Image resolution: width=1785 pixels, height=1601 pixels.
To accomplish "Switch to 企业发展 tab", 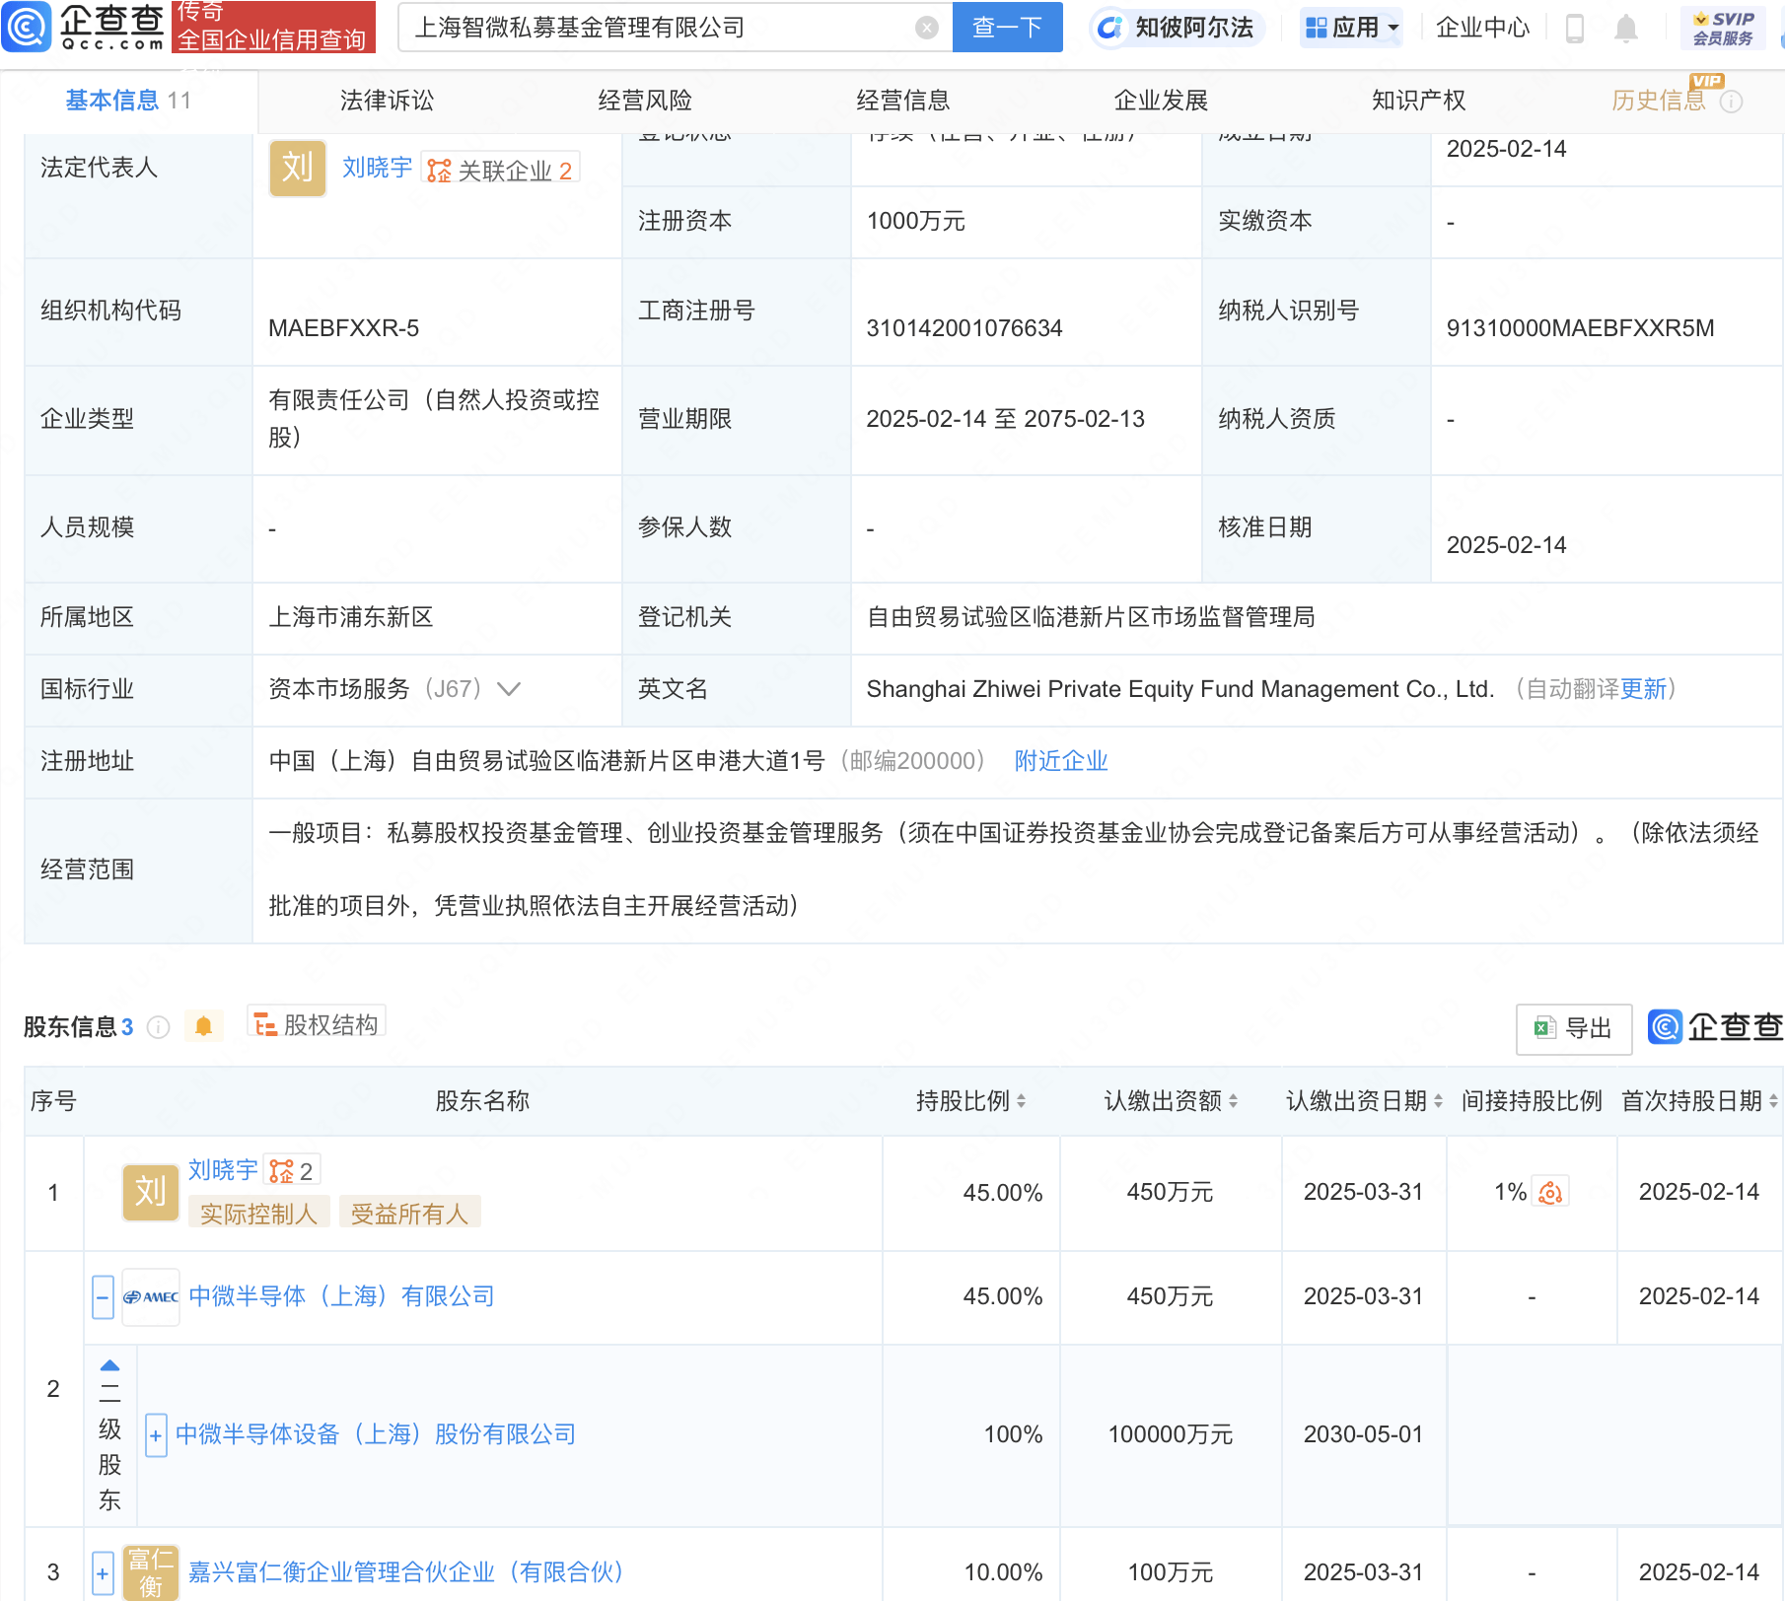I will point(1161,101).
